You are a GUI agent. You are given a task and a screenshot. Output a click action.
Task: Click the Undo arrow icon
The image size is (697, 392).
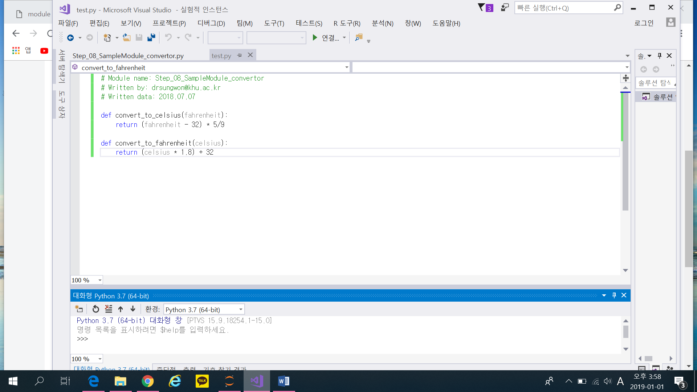click(168, 37)
